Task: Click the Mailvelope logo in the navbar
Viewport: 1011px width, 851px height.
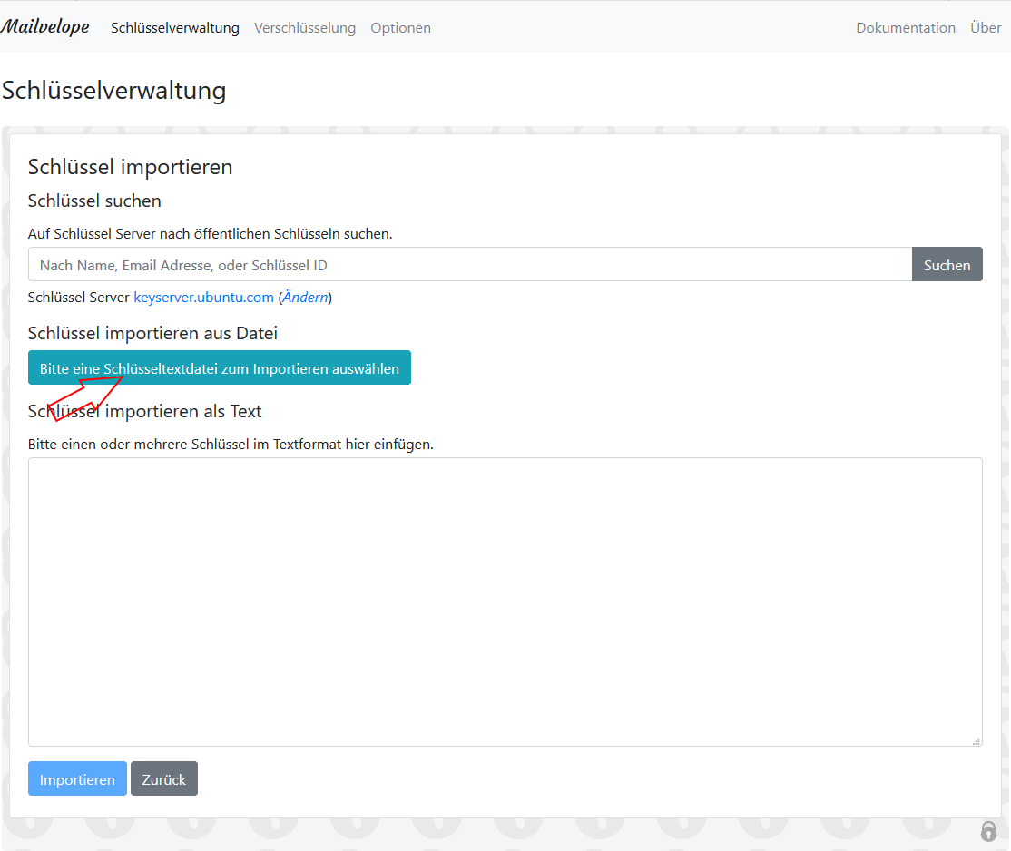Action: coord(45,26)
